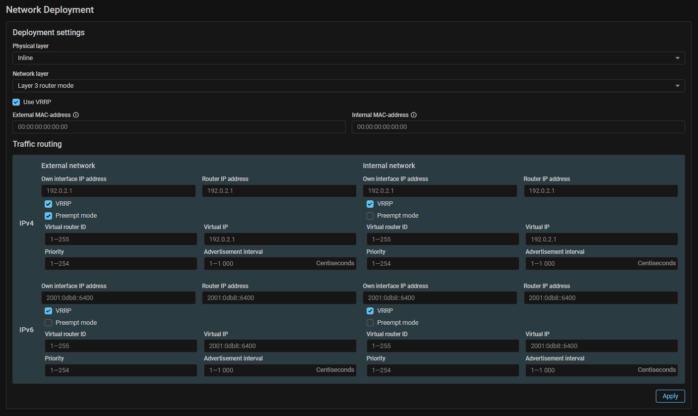Click info icon beside External MAC-address
The height and width of the screenshot is (416, 698).
click(76, 115)
